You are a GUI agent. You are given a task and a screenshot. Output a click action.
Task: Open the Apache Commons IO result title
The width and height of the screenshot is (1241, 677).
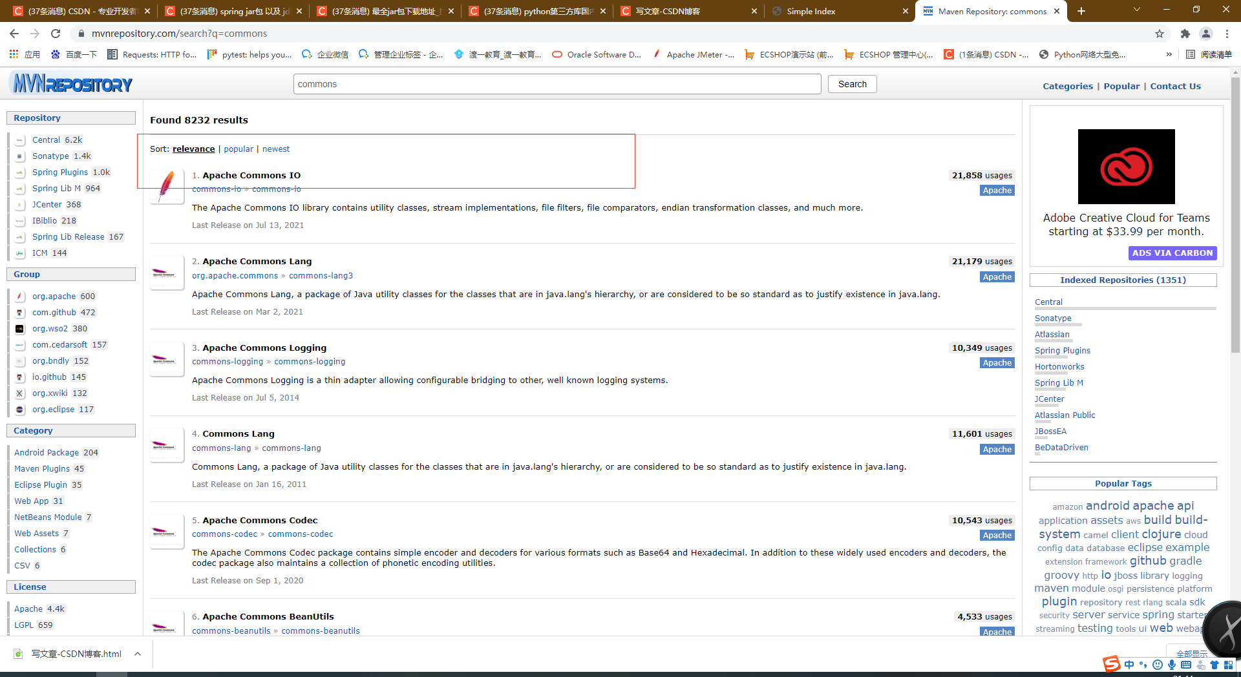[x=251, y=175]
